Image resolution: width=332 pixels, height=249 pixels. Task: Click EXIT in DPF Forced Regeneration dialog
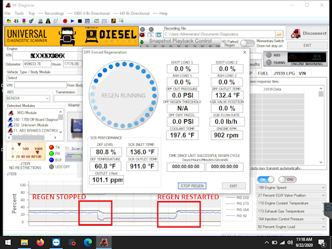(x=233, y=186)
